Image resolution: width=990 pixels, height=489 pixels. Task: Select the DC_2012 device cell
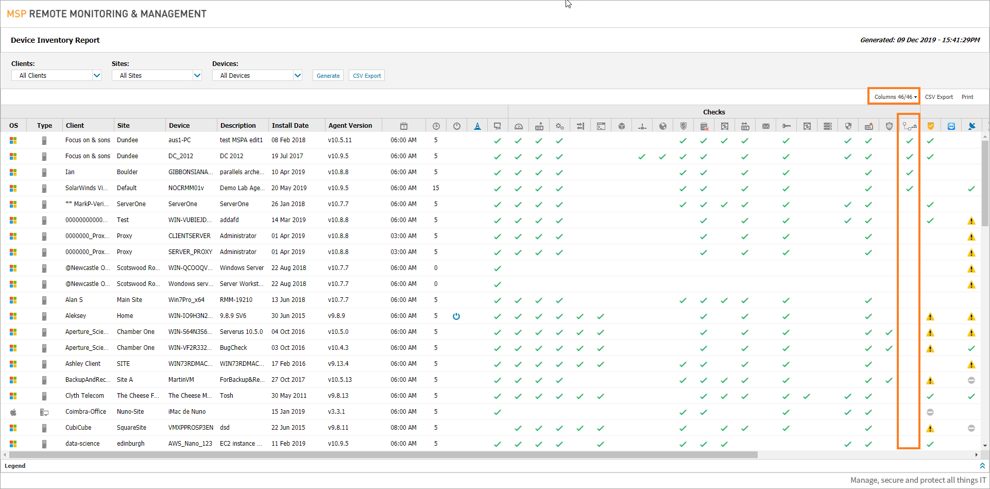click(191, 156)
